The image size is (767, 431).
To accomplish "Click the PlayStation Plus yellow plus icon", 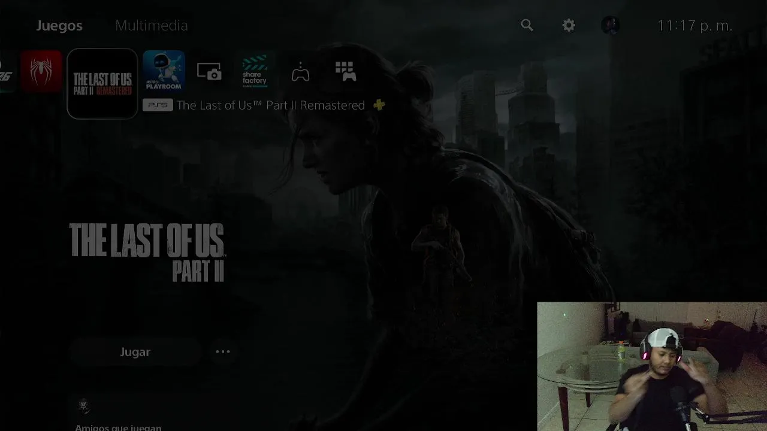I will tap(379, 105).
